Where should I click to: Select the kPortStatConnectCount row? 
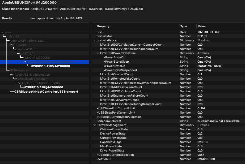pyautogui.click(x=168, y=74)
